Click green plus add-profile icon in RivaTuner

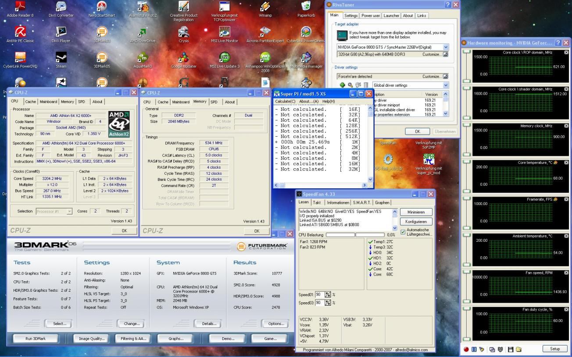click(x=342, y=85)
